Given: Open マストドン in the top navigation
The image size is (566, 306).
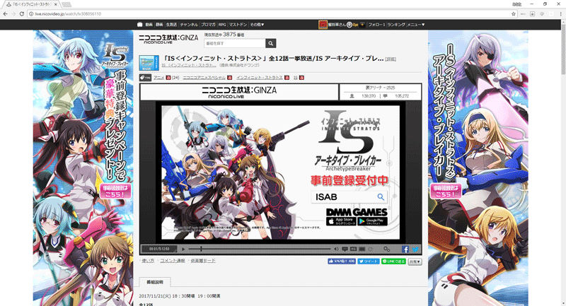Looking at the screenshot, I should [x=238, y=25].
